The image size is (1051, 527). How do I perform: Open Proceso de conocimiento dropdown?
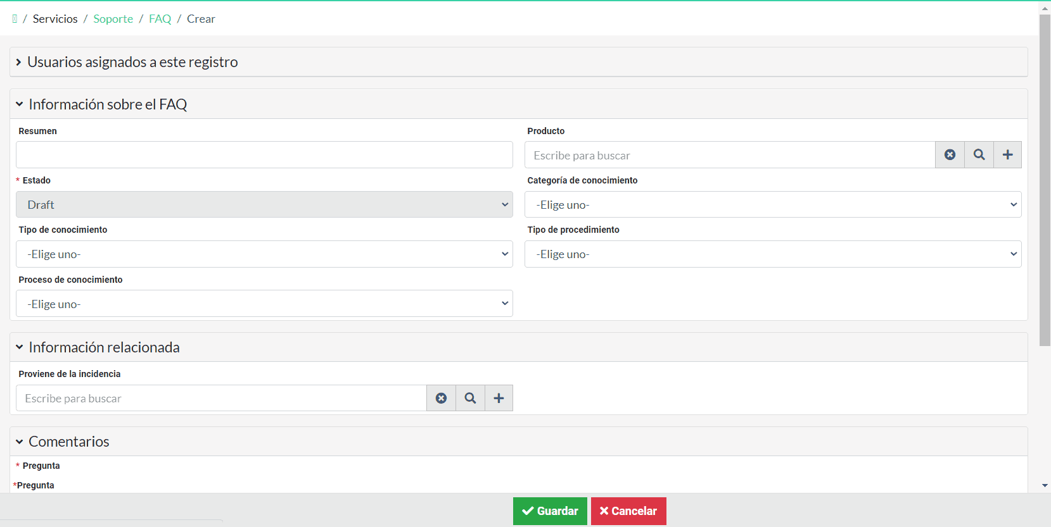pos(264,304)
